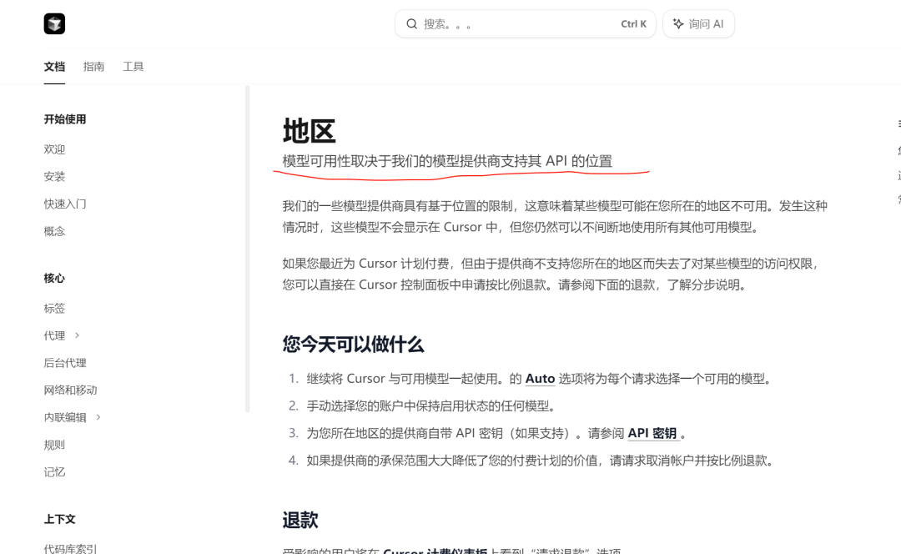
Task: Open the 询问 AI button
Action: point(698,23)
